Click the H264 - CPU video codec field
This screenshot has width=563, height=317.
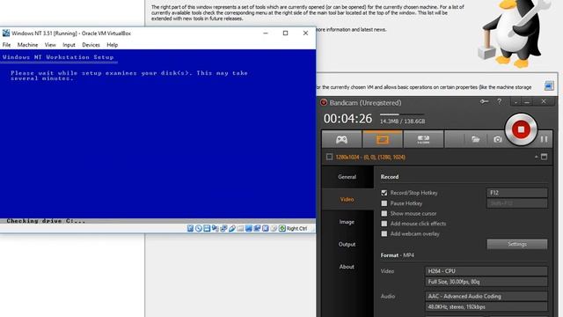click(x=486, y=271)
